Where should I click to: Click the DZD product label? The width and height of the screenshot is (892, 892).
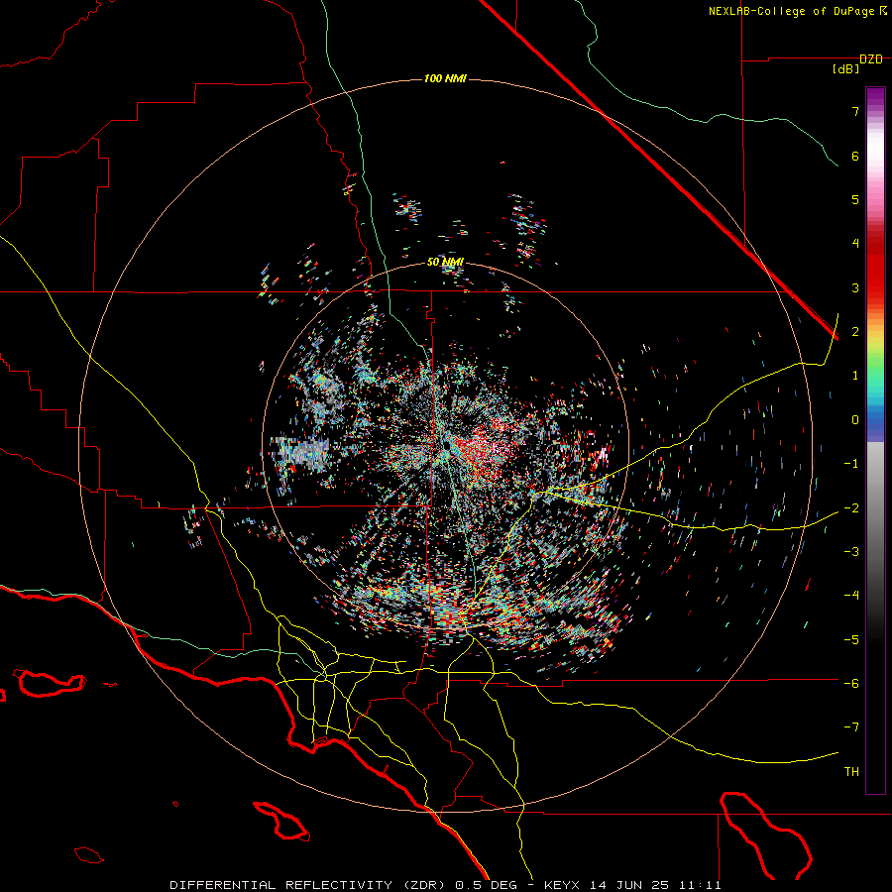(871, 59)
